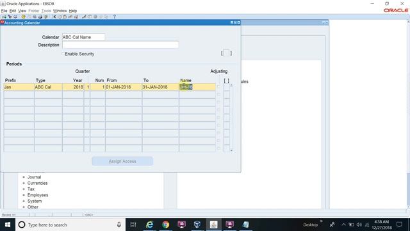Click the Cut toolbar icon
The height and width of the screenshot is (231, 410).
[x=54, y=17]
